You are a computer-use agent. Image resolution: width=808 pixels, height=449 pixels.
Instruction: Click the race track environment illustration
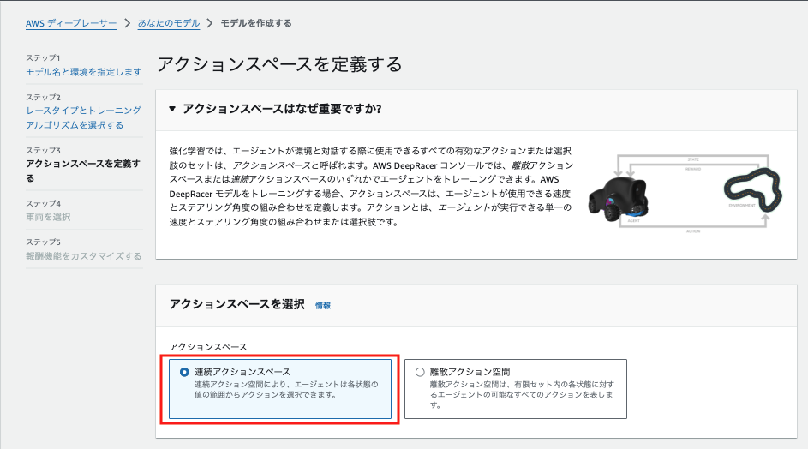pos(753,189)
